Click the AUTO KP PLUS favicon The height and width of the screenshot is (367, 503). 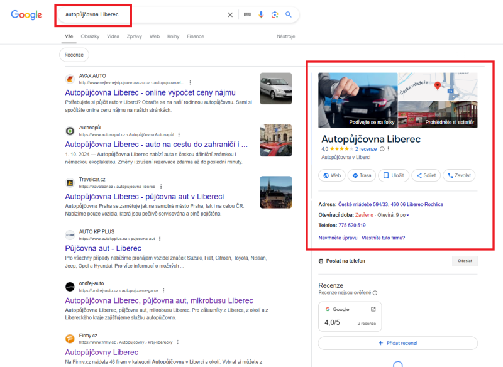coord(70,235)
